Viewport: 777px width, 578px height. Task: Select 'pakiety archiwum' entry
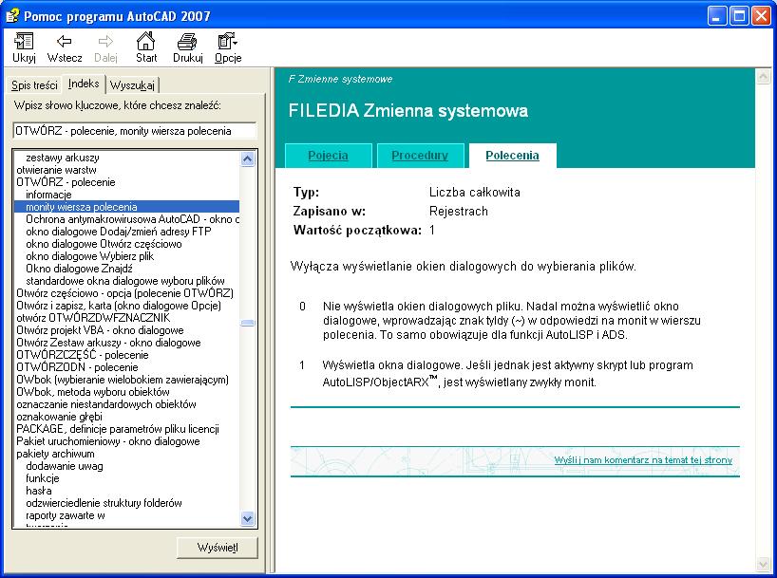[55, 454]
